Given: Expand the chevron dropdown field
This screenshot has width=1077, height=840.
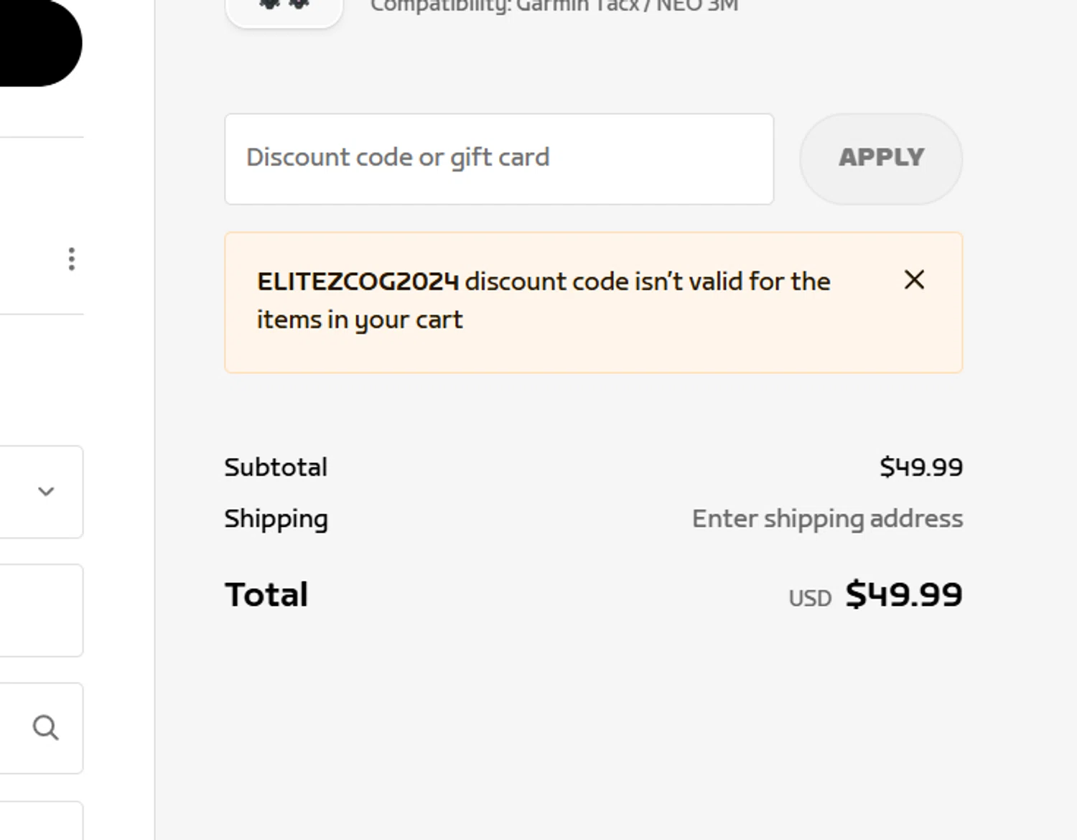Looking at the screenshot, I should [45, 492].
